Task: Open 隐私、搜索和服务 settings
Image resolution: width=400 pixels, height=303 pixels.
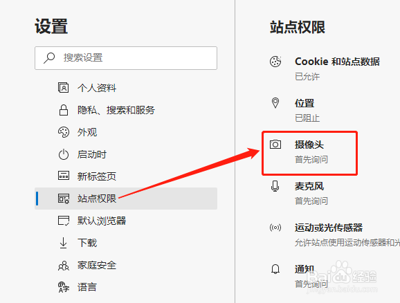Action: pyautogui.click(x=116, y=110)
